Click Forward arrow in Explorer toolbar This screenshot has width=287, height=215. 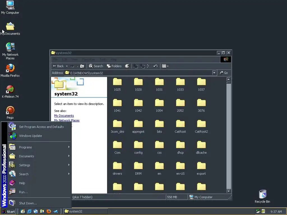tap(72, 66)
